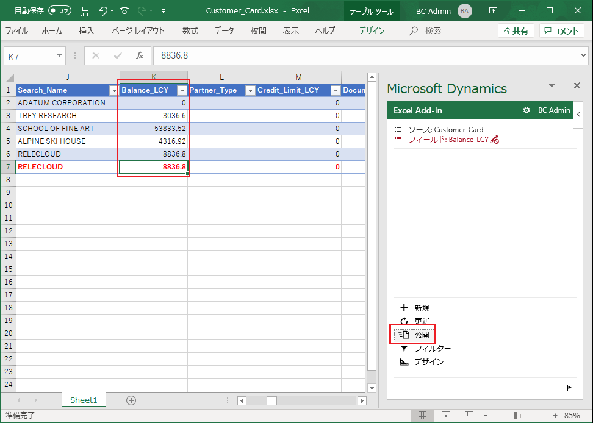Click the flag icon in add-in pane
The height and width of the screenshot is (423, 593).
click(x=569, y=388)
